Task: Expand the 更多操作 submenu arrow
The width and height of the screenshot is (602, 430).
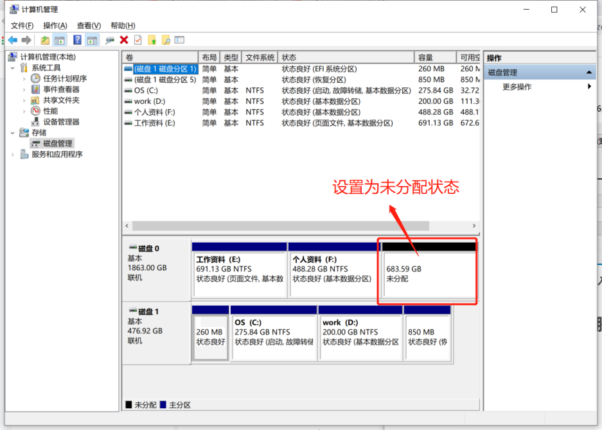Action: [x=589, y=86]
